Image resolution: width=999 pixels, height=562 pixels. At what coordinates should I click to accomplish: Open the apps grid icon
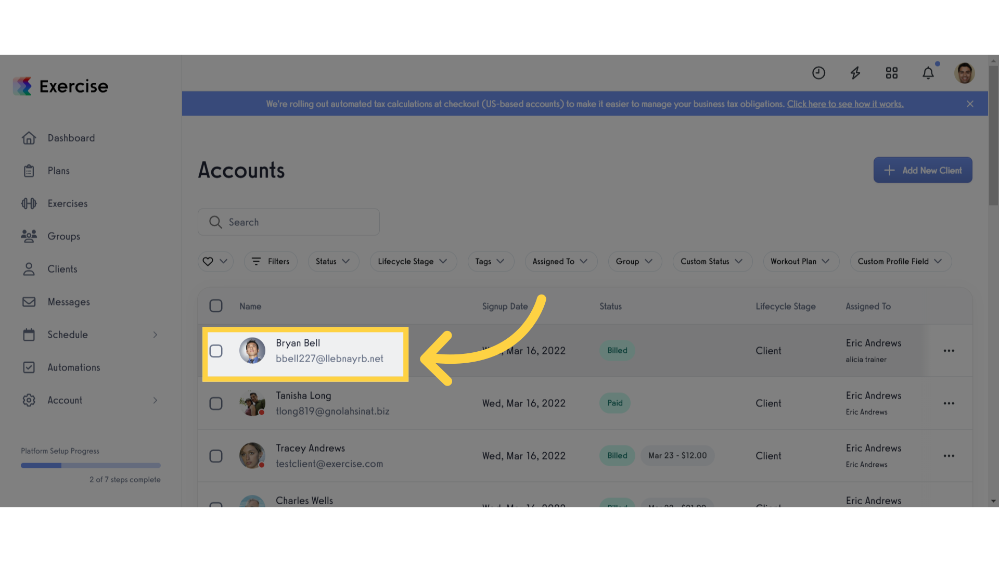(x=891, y=73)
